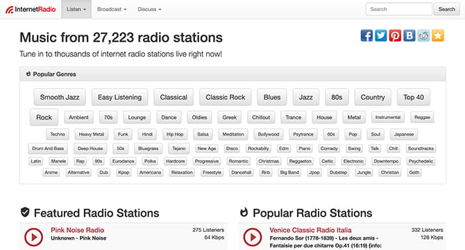465x250 pixels.
Task: Select the Techno genre
Action: [x=58, y=134]
